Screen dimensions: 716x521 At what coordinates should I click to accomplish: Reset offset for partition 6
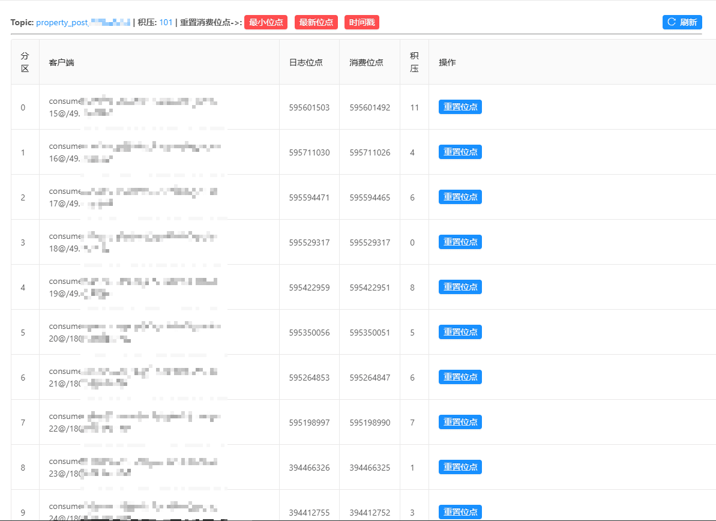pyautogui.click(x=460, y=377)
